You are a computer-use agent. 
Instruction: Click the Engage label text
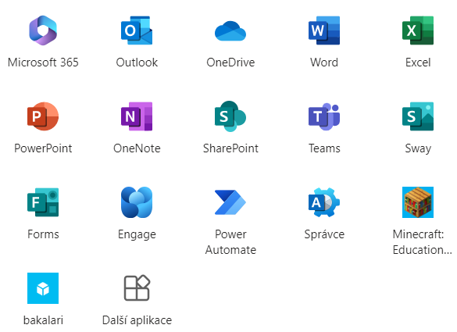coord(137,235)
